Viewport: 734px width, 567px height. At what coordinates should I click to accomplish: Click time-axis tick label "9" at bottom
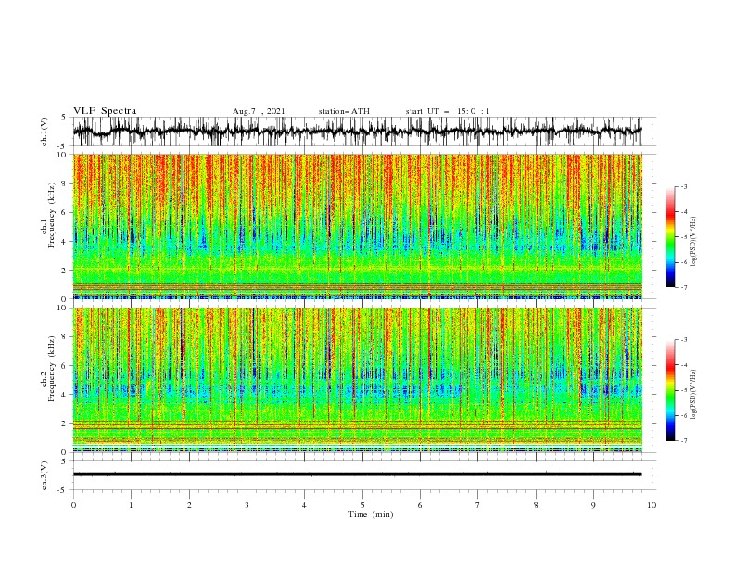(x=593, y=505)
